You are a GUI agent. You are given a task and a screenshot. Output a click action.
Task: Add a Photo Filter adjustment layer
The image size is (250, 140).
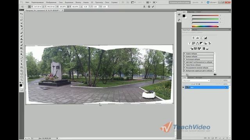coord(205,43)
